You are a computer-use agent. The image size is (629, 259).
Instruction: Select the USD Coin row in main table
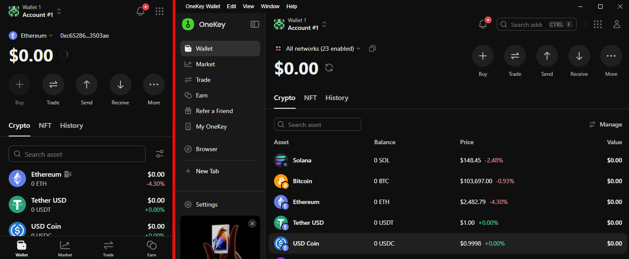point(448,243)
